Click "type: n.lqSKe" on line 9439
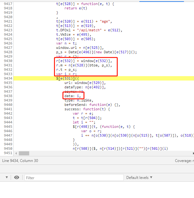Image resolution: width=194 pixels, height=198 pixels. click(x=78, y=100)
